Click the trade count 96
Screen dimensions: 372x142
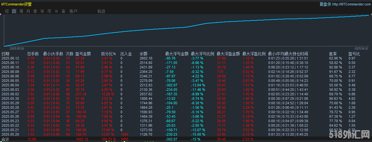tap(68, 94)
